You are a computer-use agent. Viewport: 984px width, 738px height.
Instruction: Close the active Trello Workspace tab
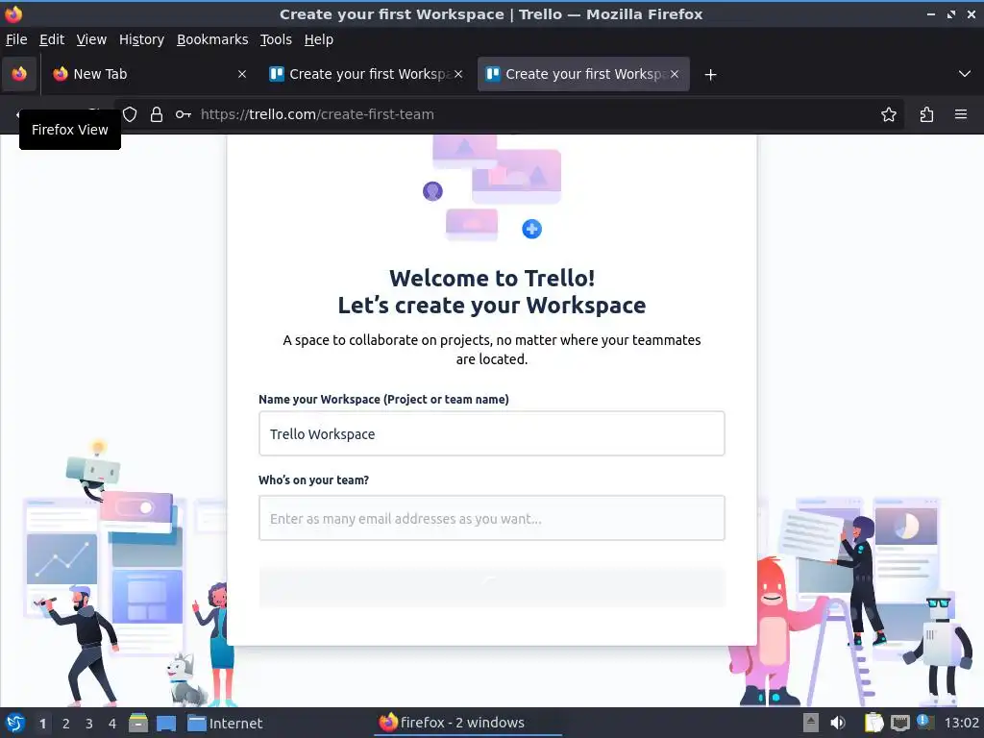coord(675,74)
